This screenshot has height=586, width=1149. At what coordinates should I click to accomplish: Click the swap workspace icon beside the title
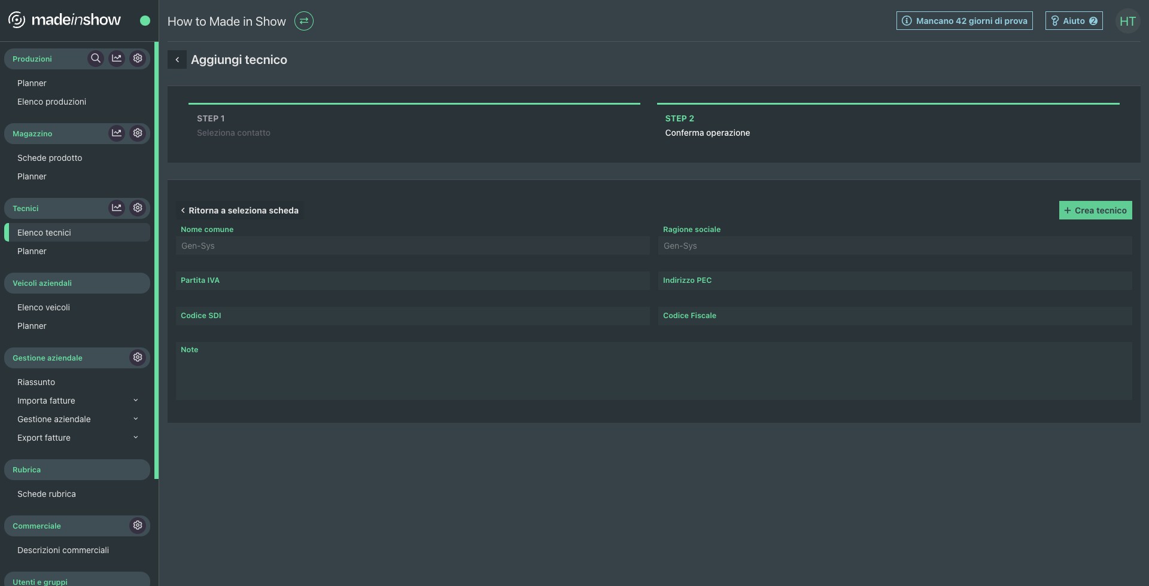click(x=304, y=22)
